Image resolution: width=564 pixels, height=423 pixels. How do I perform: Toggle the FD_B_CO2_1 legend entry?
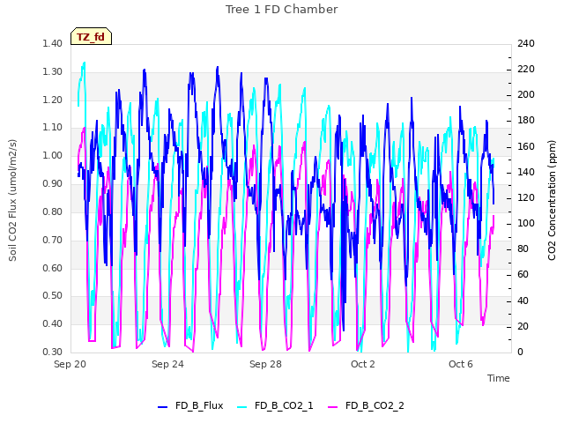pos(275,406)
